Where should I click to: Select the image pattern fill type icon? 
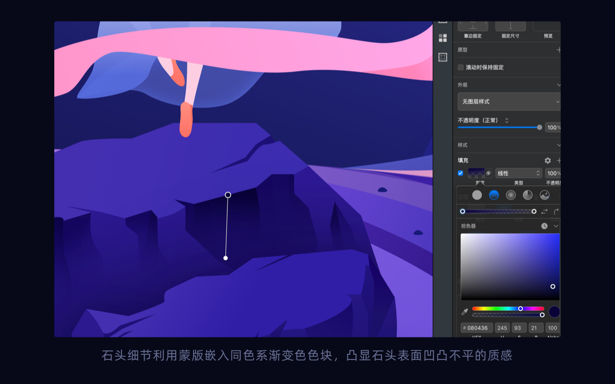(544, 195)
